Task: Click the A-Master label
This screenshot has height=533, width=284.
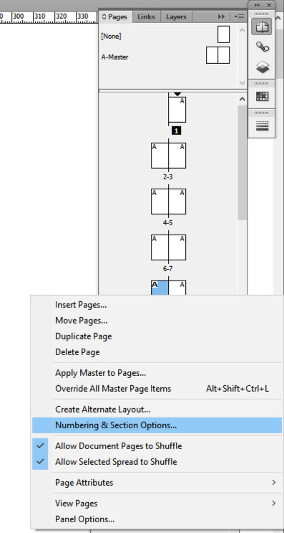Action: click(114, 57)
